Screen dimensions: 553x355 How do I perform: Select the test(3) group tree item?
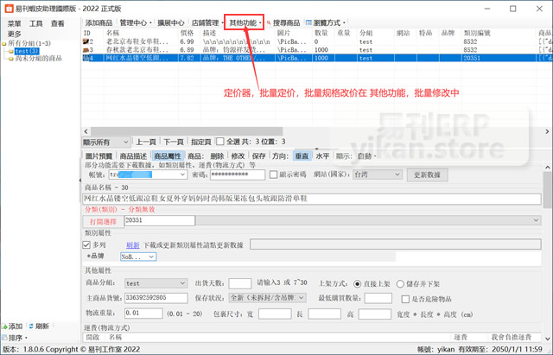[26, 51]
